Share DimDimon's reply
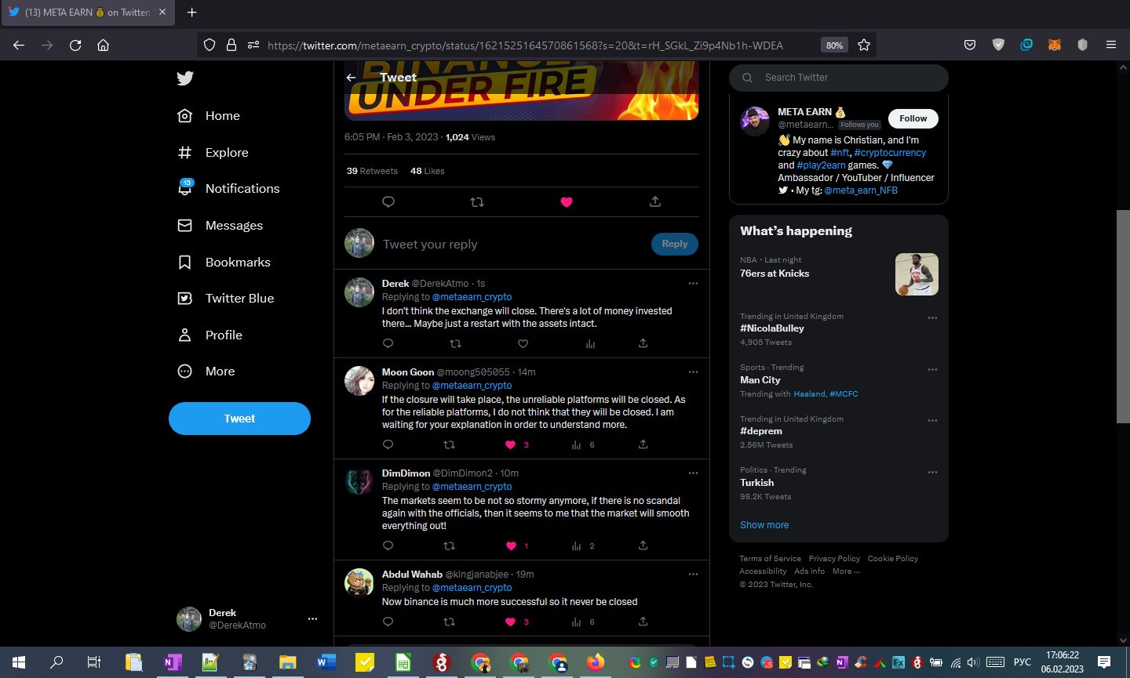The image size is (1130, 678). pyautogui.click(x=643, y=546)
